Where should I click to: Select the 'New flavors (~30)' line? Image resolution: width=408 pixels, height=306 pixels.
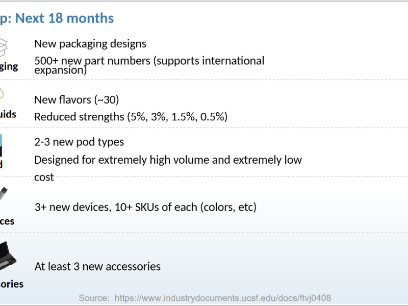tap(76, 99)
